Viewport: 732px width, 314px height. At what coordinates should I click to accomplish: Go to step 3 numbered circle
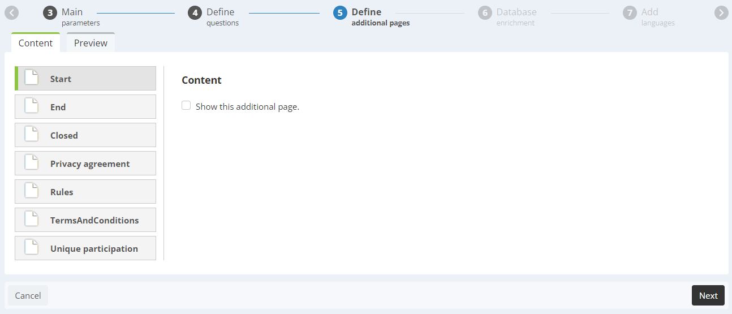50,13
